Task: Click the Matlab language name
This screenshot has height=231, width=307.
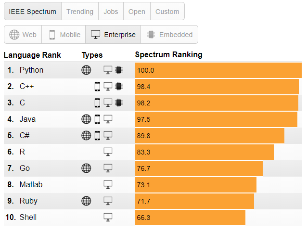Action: point(31,185)
